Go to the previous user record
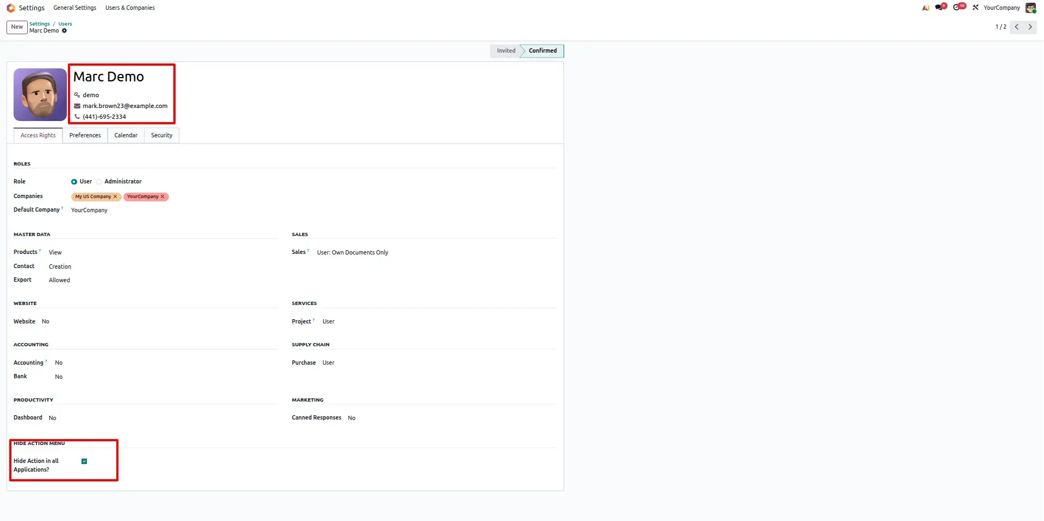Viewport: 1044px width, 521px height. tap(1016, 27)
